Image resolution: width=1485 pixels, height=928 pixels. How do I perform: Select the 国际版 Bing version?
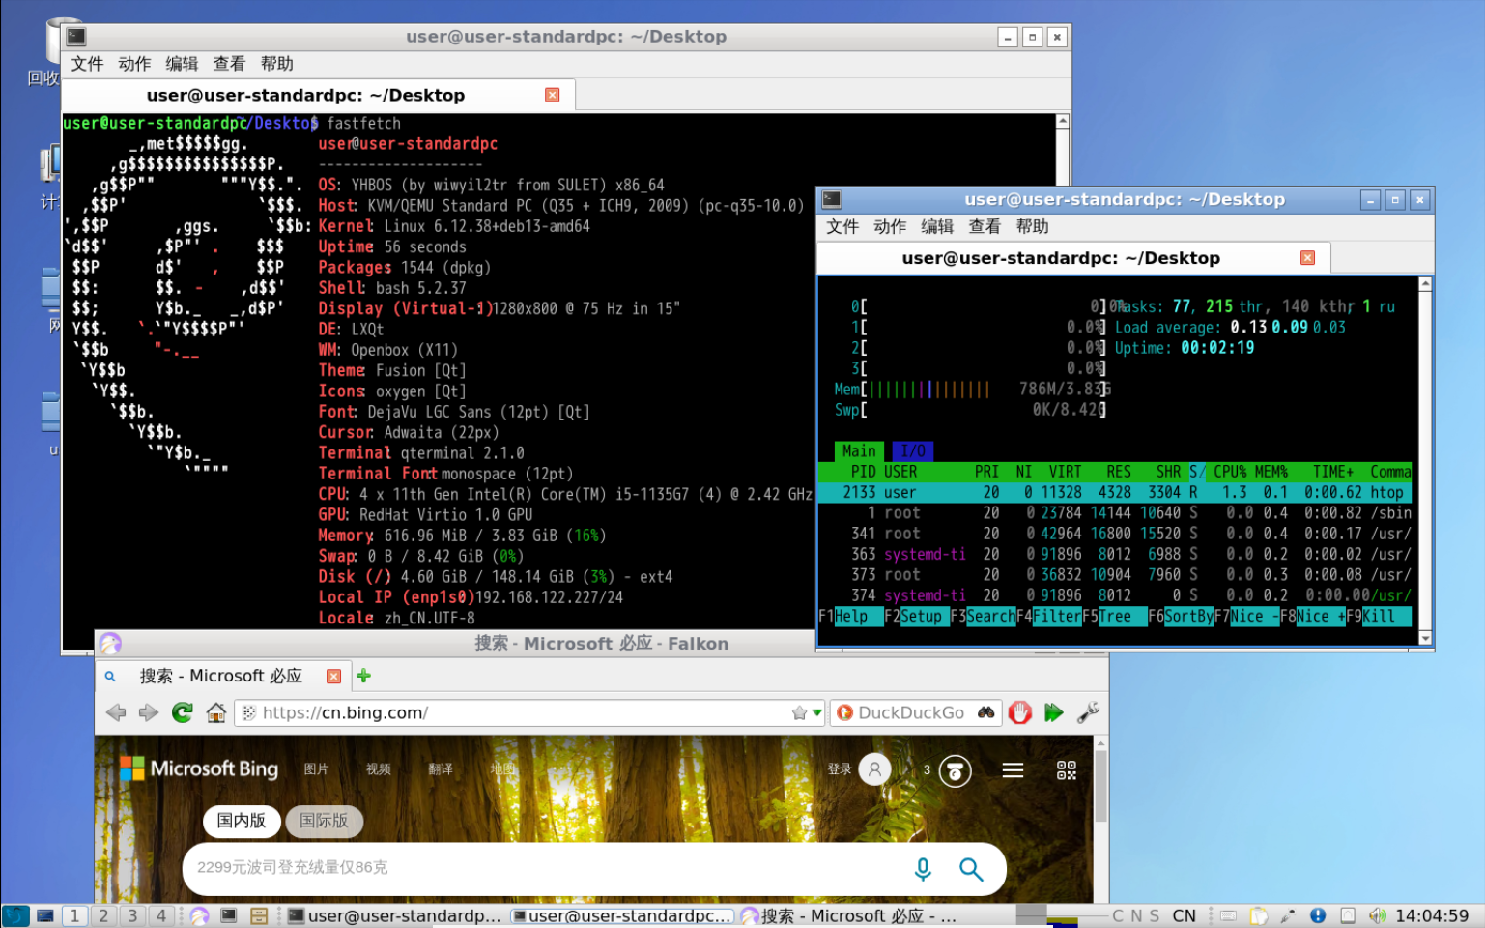(324, 821)
